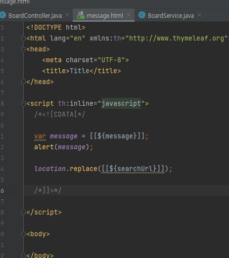This screenshot has height=258, width=229.
Task: Click the closing head tag fold marker
Action: [23, 82]
